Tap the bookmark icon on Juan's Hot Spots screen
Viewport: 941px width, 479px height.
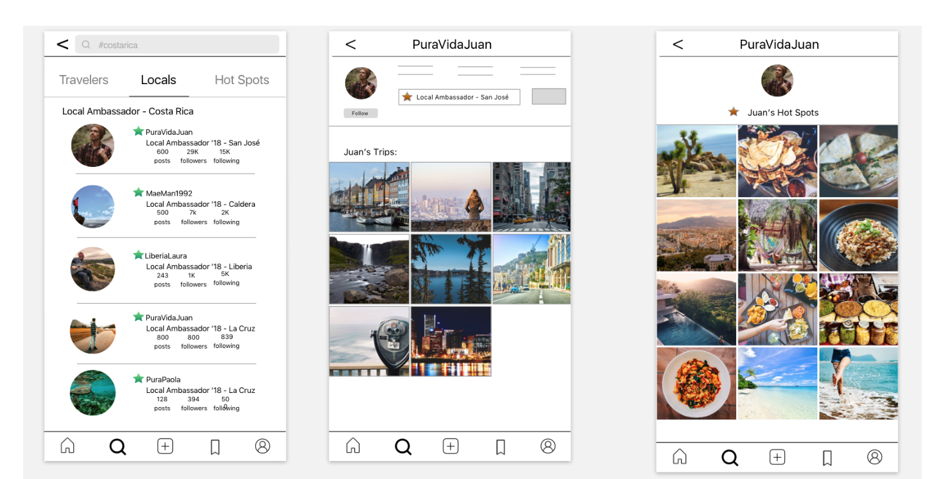click(x=827, y=458)
